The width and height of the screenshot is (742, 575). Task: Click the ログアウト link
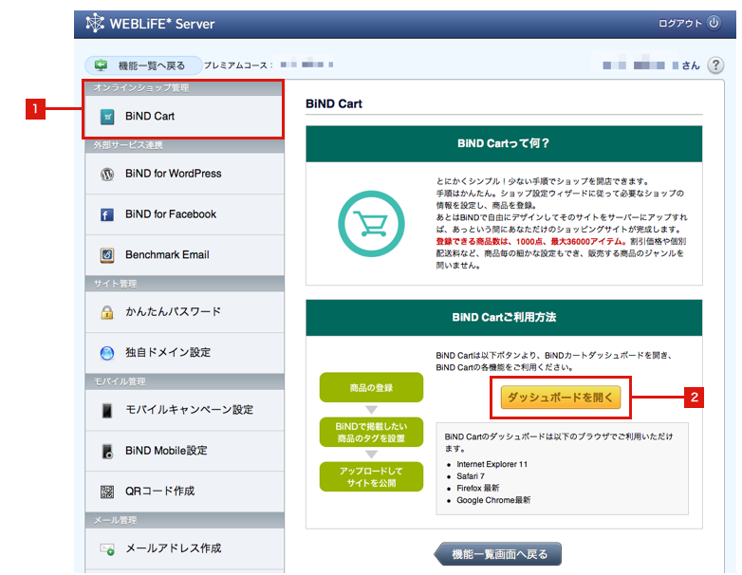point(680,23)
